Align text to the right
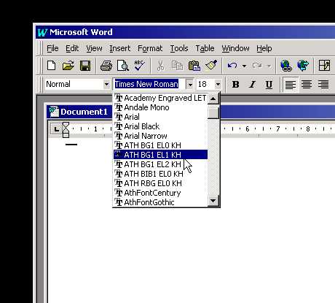This screenshot has width=335, height=303. point(323,85)
